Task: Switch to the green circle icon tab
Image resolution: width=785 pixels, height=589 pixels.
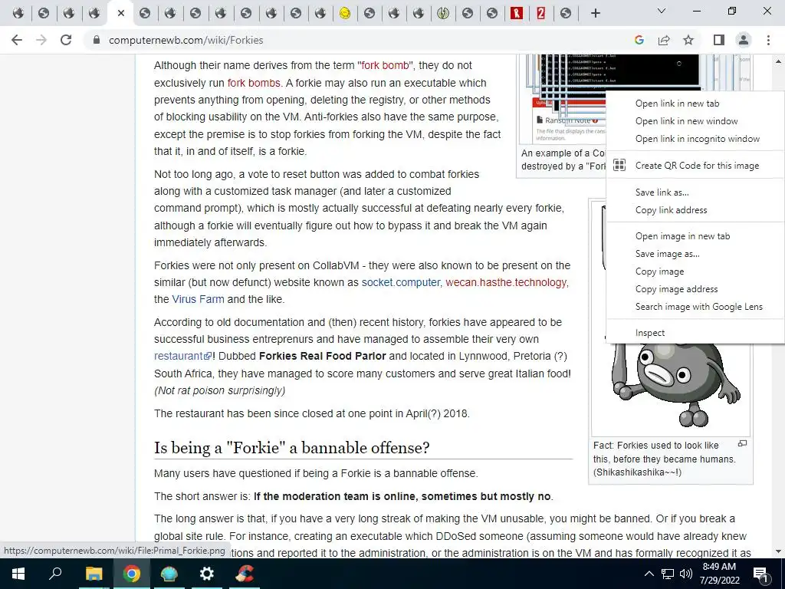Action: point(442,14)
